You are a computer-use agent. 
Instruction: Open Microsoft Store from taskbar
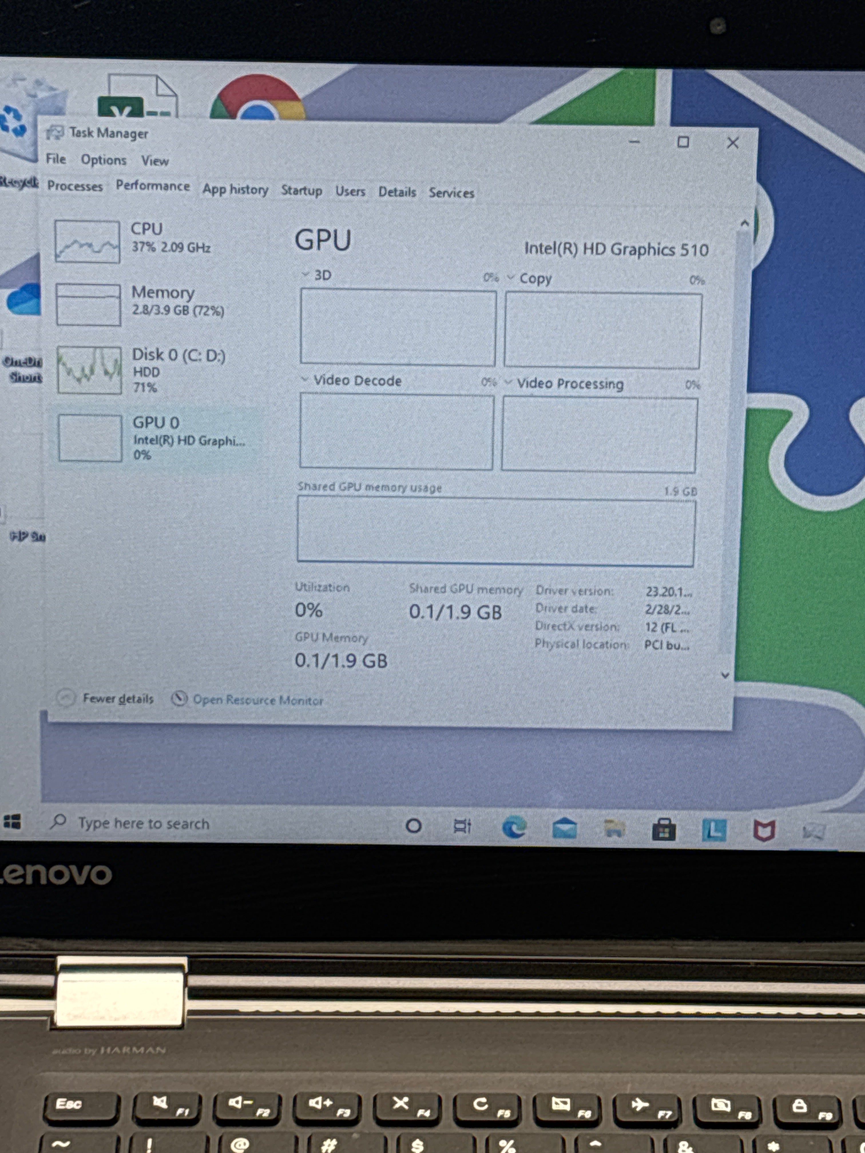664,829
